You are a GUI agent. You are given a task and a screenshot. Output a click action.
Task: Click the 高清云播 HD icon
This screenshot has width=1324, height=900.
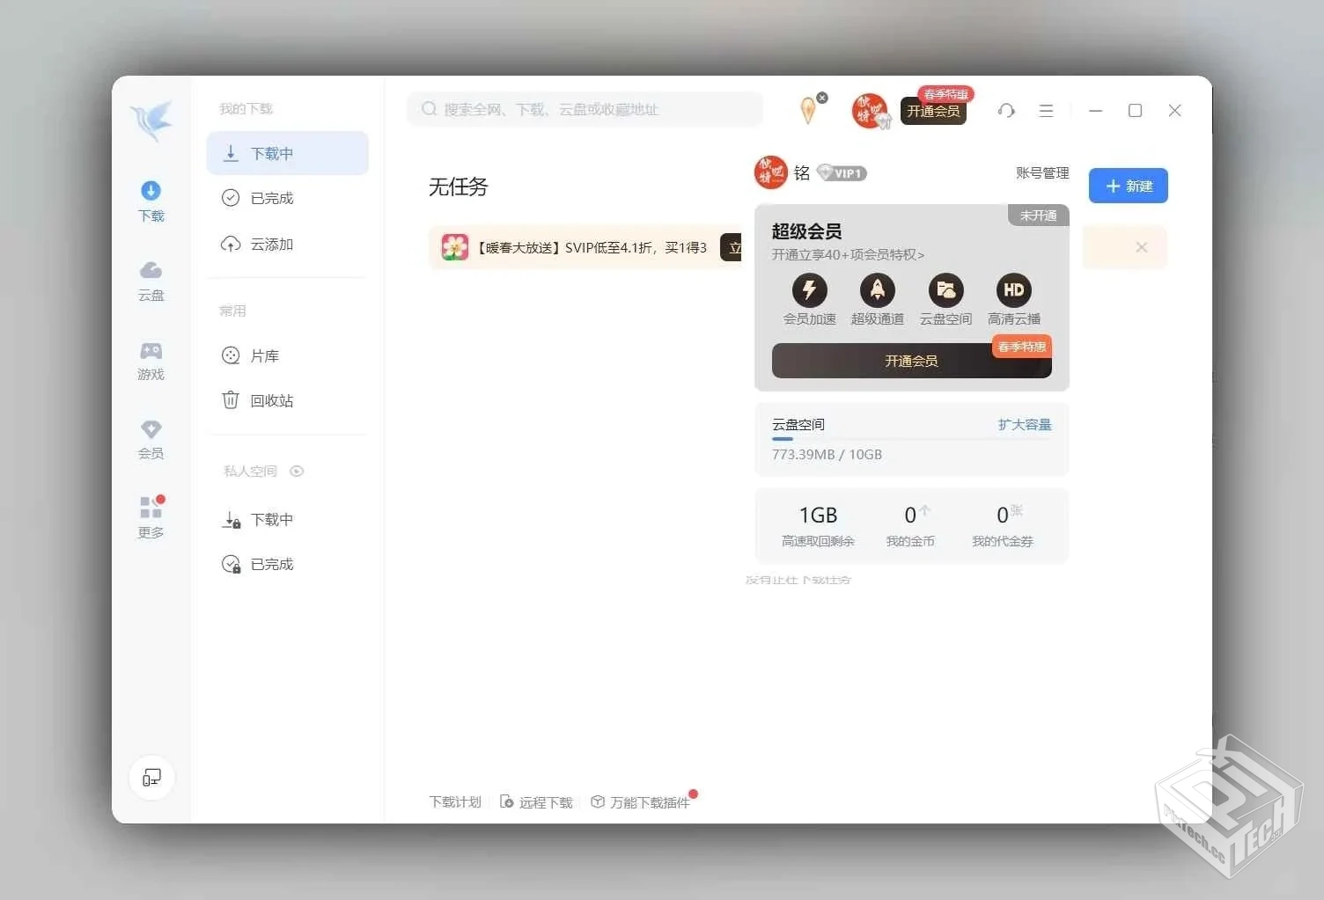tap(1013, 290)
